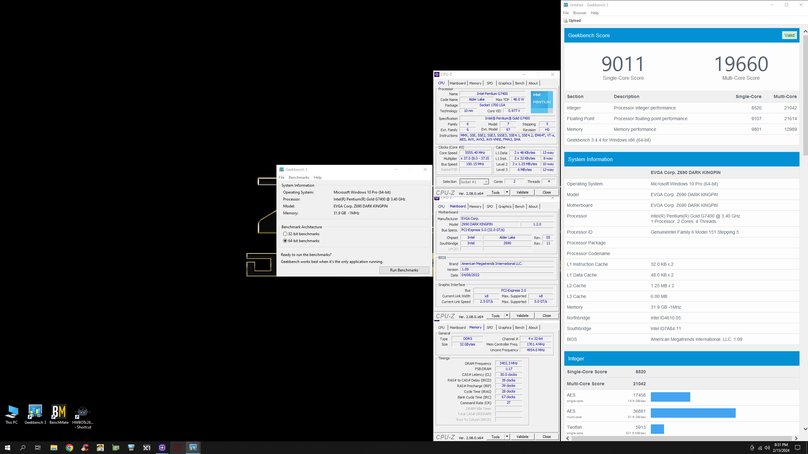808x454 pixels.
Task: Click the DRAM Frequency 3403.3 MHz value
Action: (x=508, y=364)
